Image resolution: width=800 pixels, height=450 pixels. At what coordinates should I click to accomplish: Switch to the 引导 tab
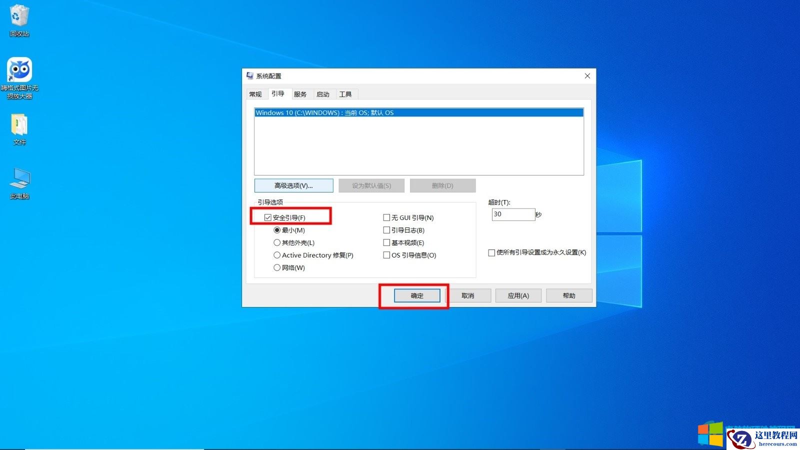pos(278,93)
